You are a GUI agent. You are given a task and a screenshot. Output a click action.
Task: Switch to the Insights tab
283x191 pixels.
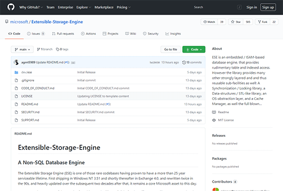click(x=173, y=34)
